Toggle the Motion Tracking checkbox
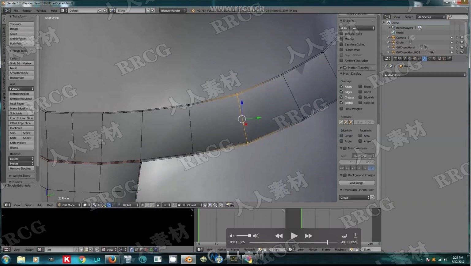 pos(345,68)
